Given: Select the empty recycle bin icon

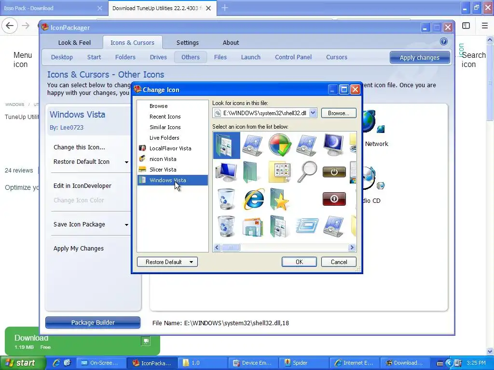Looking at the screenshot, I should [226, 199].
